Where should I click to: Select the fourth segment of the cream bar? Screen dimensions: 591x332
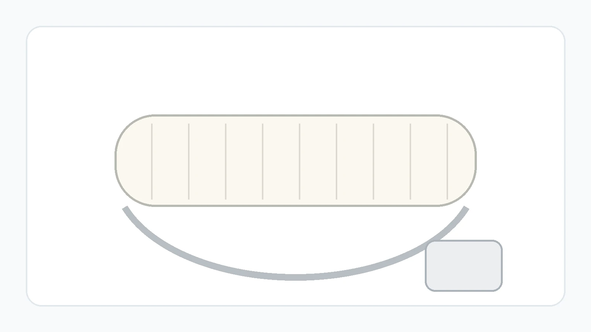(x=244, y=160)
